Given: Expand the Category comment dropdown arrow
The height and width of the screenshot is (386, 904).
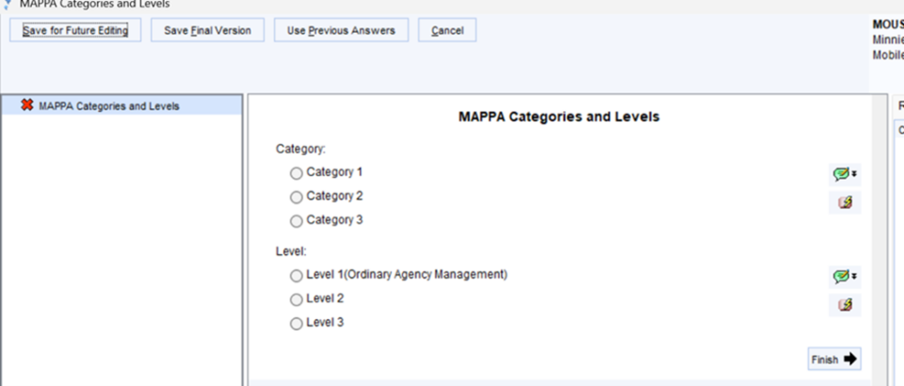Looking at the screenshot, I should click(x=854, y=174).
